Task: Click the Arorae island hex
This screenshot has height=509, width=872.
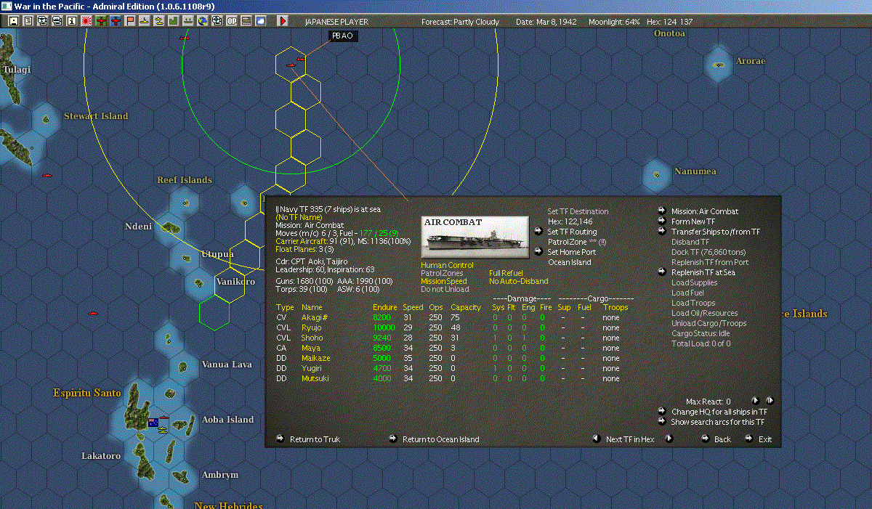Action: click(719, 64)
